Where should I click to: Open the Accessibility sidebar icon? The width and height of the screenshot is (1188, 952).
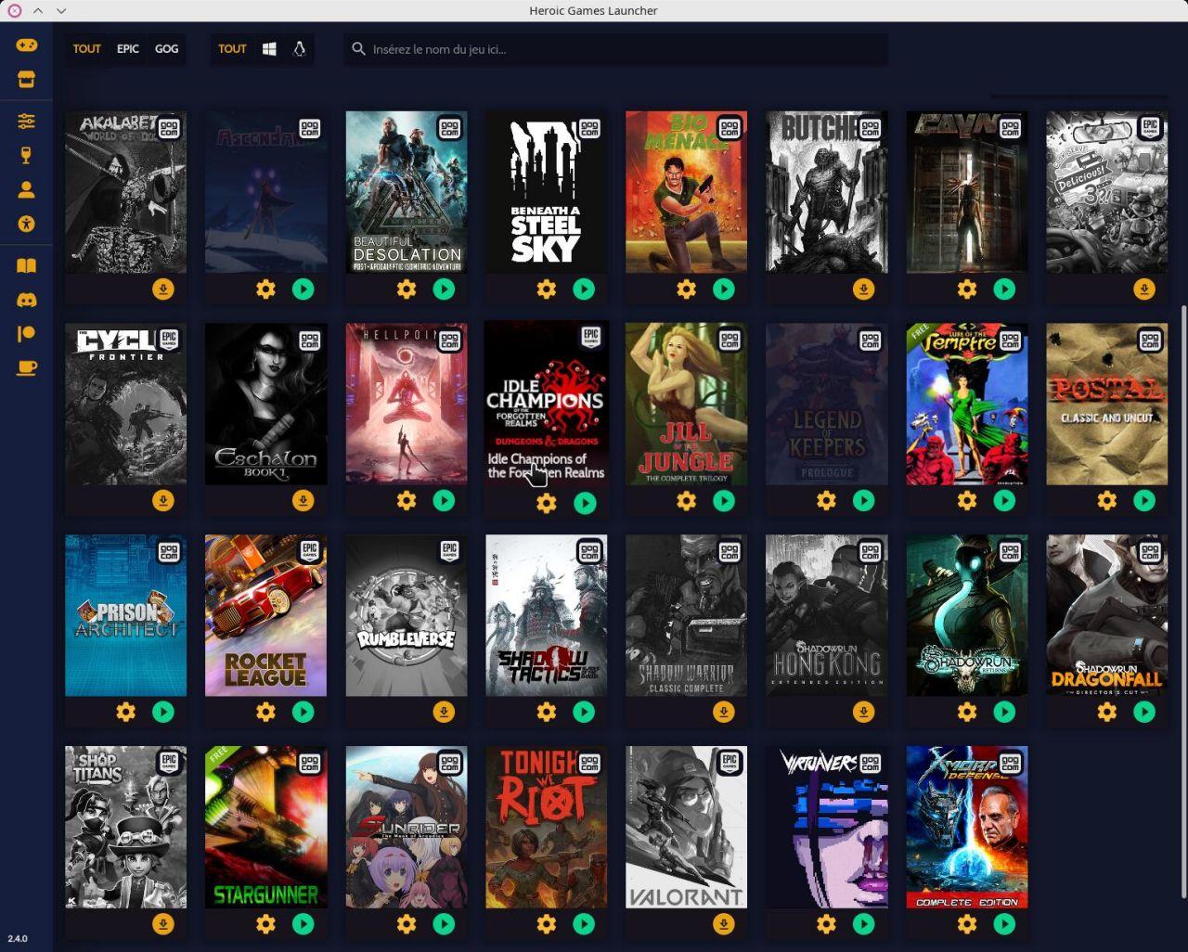pos(26,224)
